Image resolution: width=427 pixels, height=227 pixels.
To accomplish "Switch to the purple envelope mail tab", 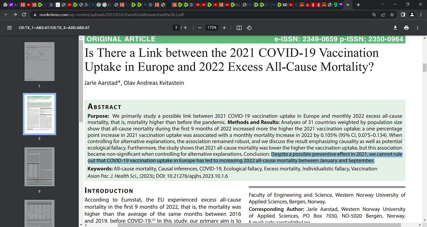I will coord(341,5).
